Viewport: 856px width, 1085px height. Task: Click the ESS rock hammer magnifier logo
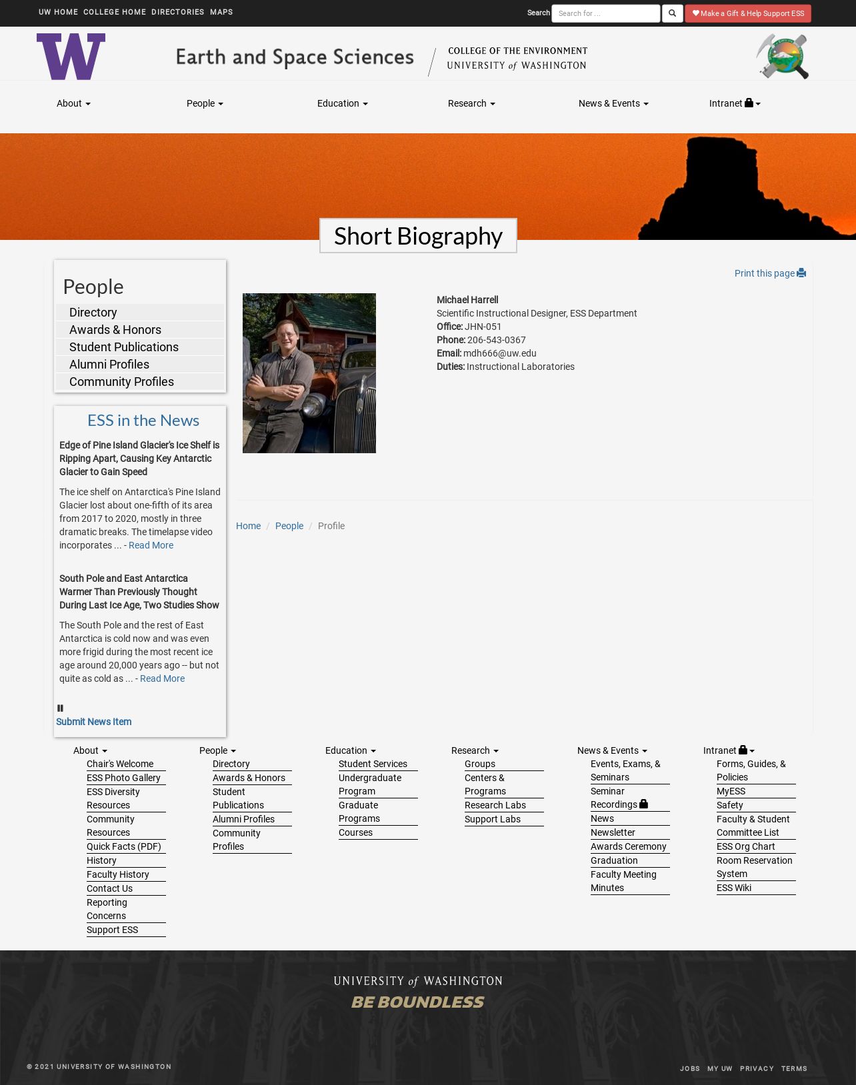pyautogui.click(x=783, y=57)
